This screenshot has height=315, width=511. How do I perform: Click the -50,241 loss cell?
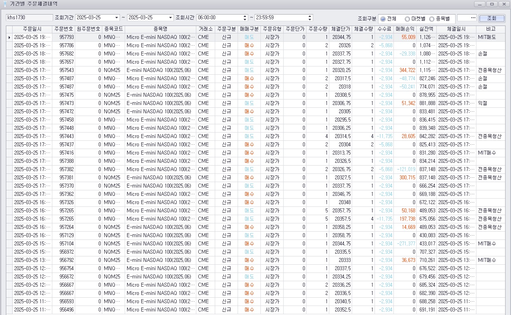(405, 87)
